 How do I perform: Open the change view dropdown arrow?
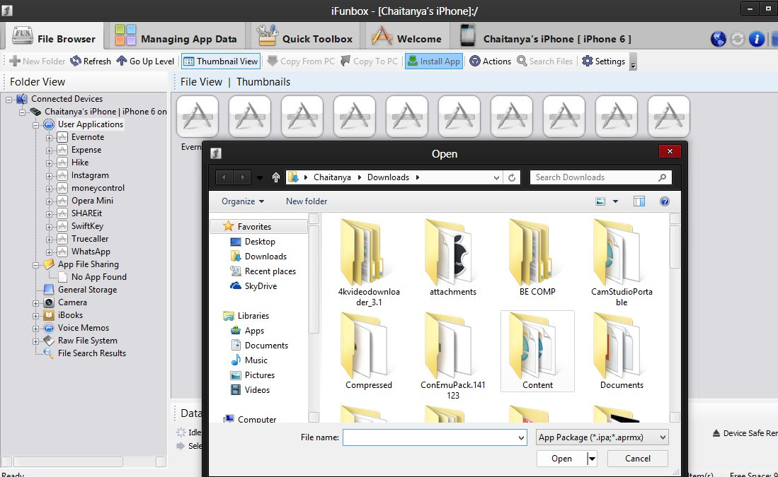(615, 201)
